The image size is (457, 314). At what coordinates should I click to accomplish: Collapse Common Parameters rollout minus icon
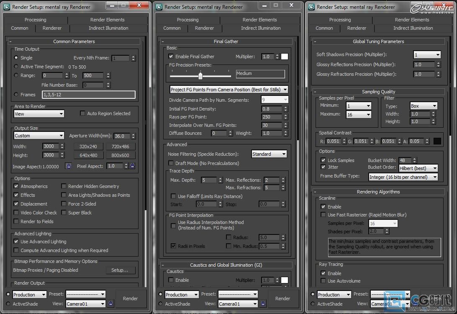click(10, 41)
